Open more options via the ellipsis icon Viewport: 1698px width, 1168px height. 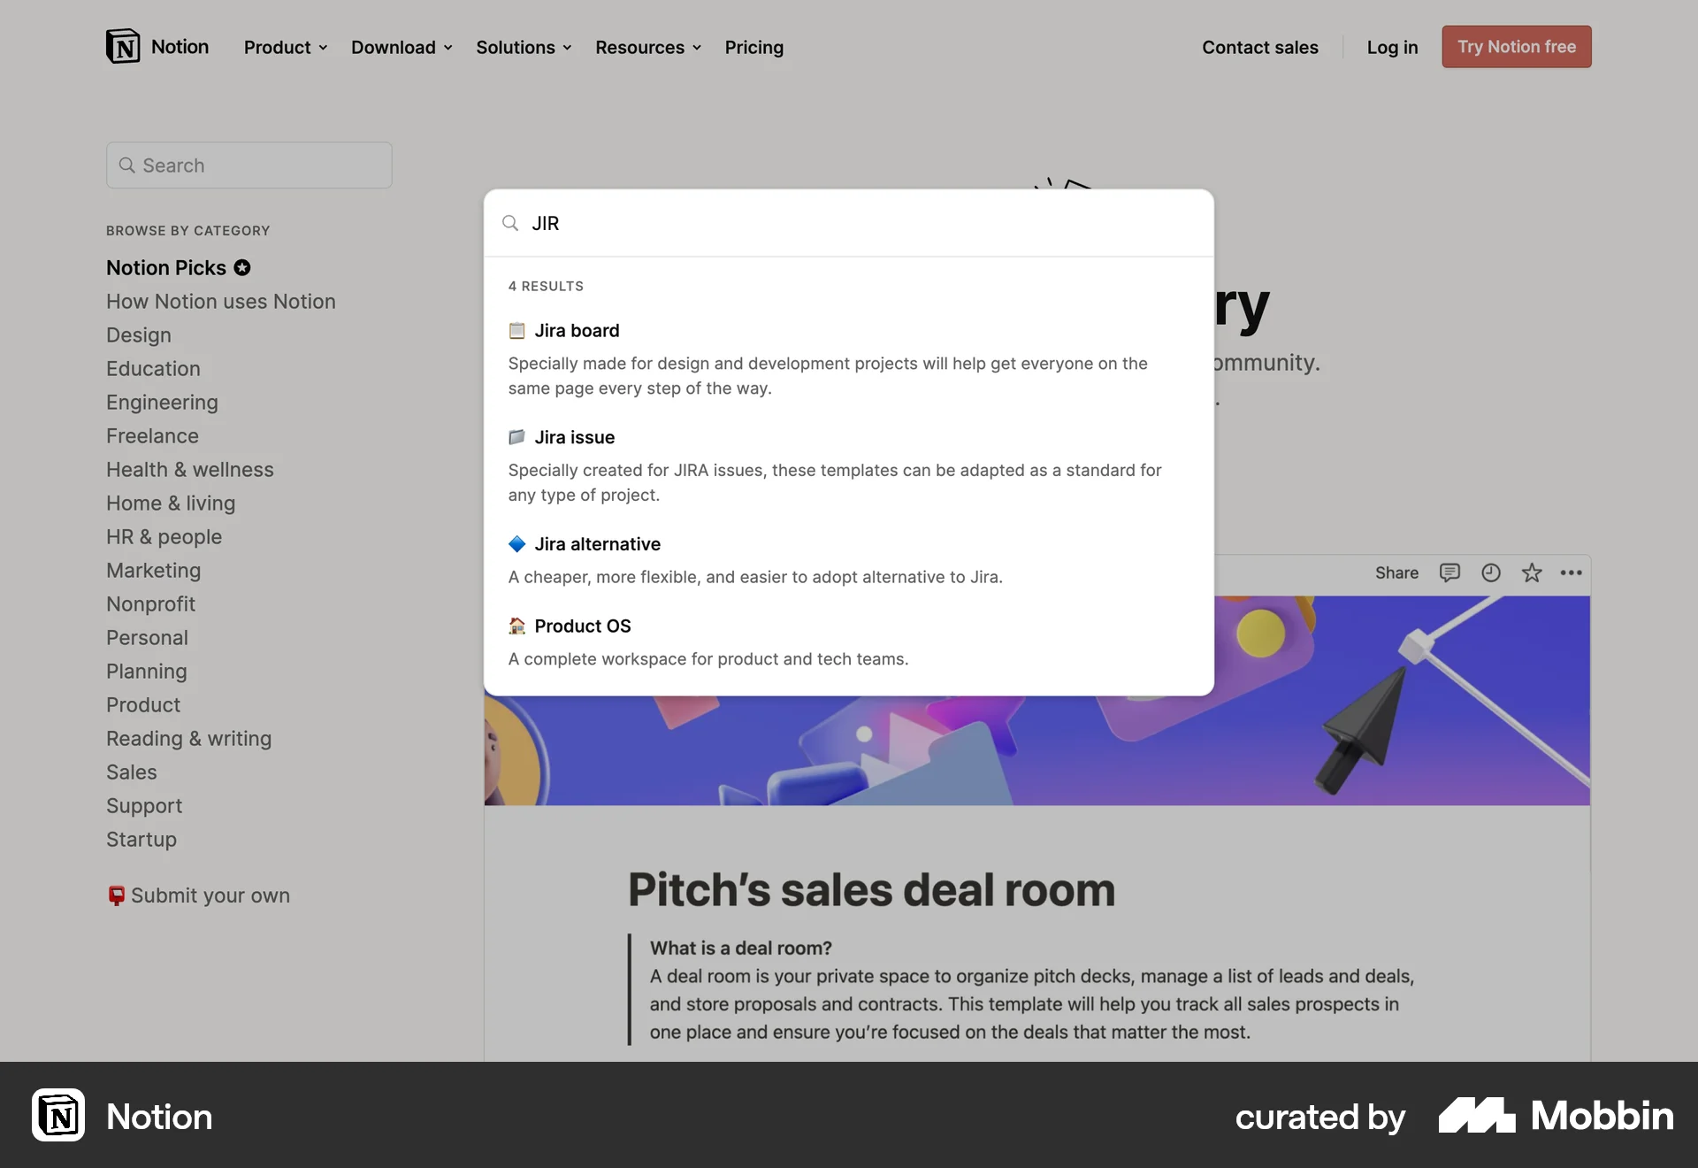(1572, 573)
